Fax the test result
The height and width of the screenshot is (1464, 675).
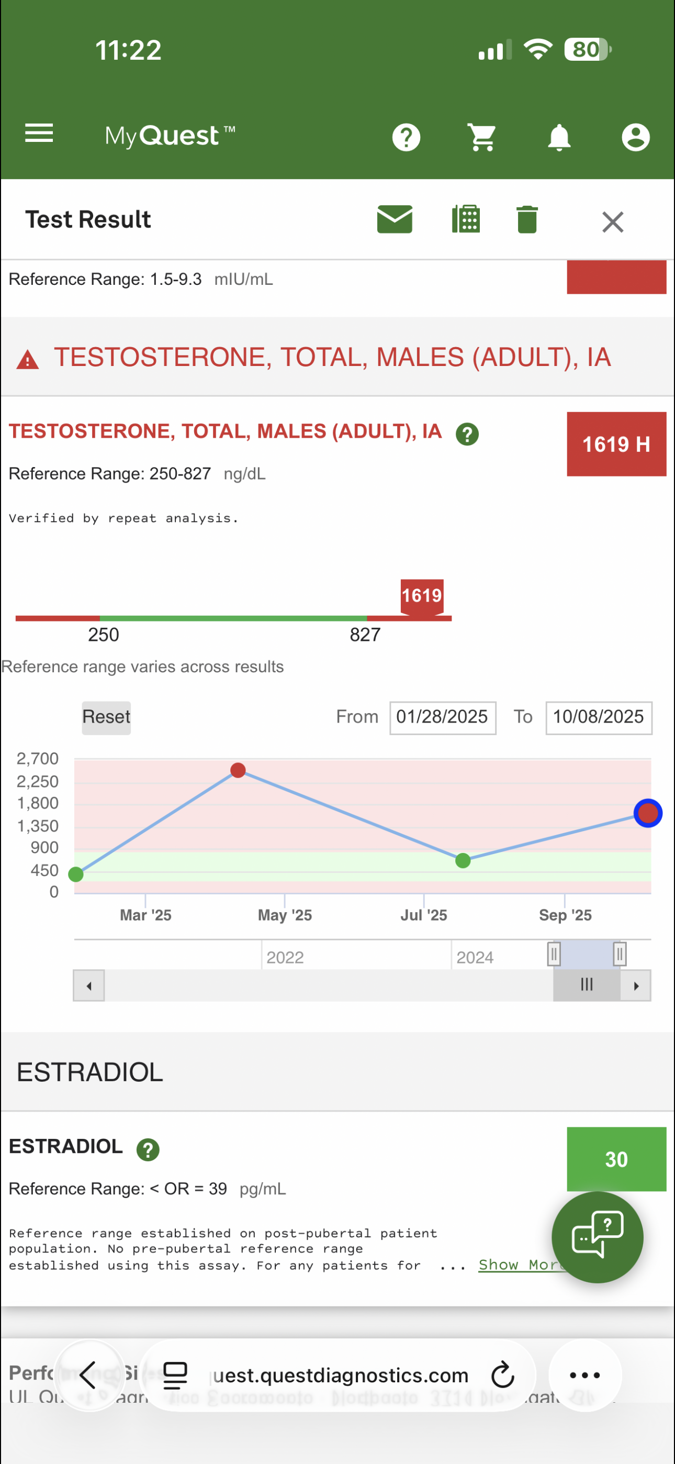coord(466,219)
